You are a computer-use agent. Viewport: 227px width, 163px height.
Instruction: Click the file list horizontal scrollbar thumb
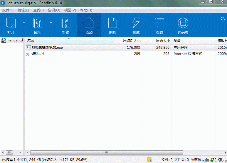[x=107, y=152]
